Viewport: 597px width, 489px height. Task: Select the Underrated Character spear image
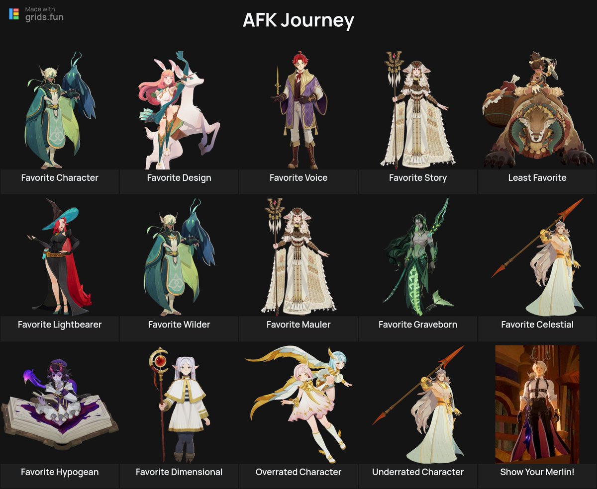point(418,404)
